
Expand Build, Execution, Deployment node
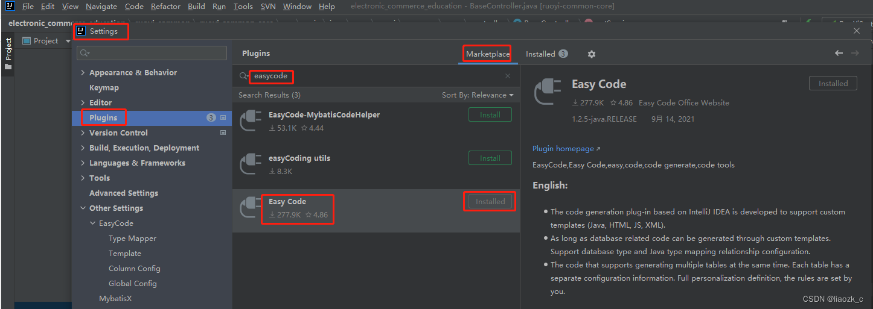pos(83,148)
